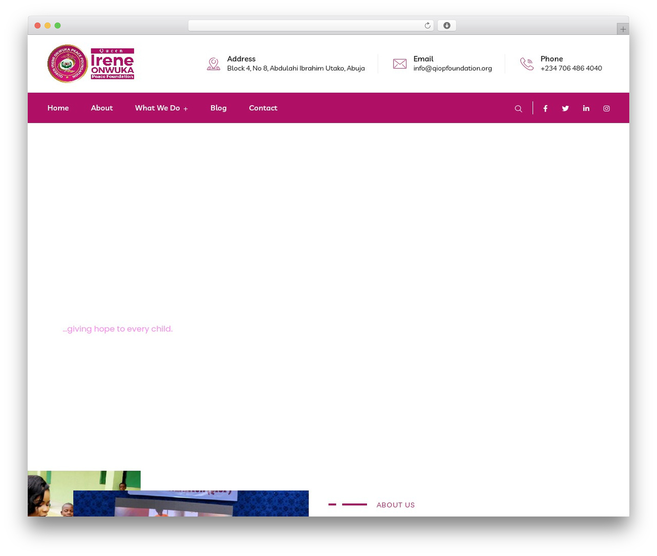
Task: Open the Instagram icon link
Action: click(x=607, y=108)
